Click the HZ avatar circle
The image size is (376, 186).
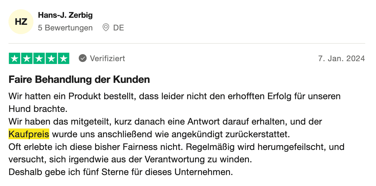pos(21,21)
